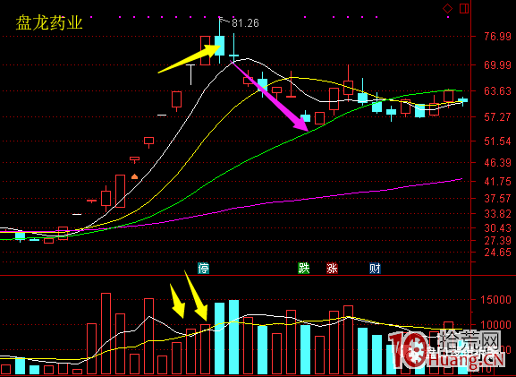This screenshot has width=516, height=377.
Task: Select the stock name 盘龙药业
Action: [49, 23]
